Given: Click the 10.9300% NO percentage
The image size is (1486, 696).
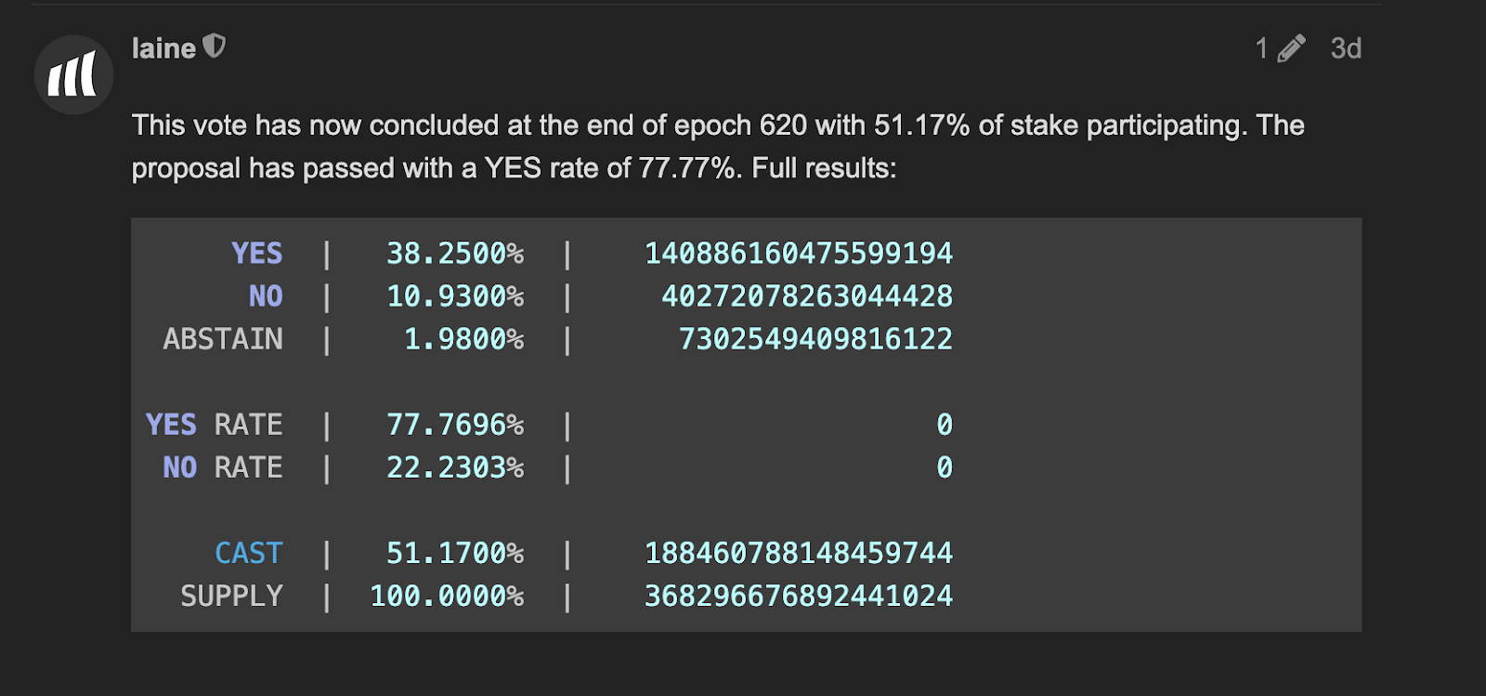Looking at the screenshot, I should (455, 296).
